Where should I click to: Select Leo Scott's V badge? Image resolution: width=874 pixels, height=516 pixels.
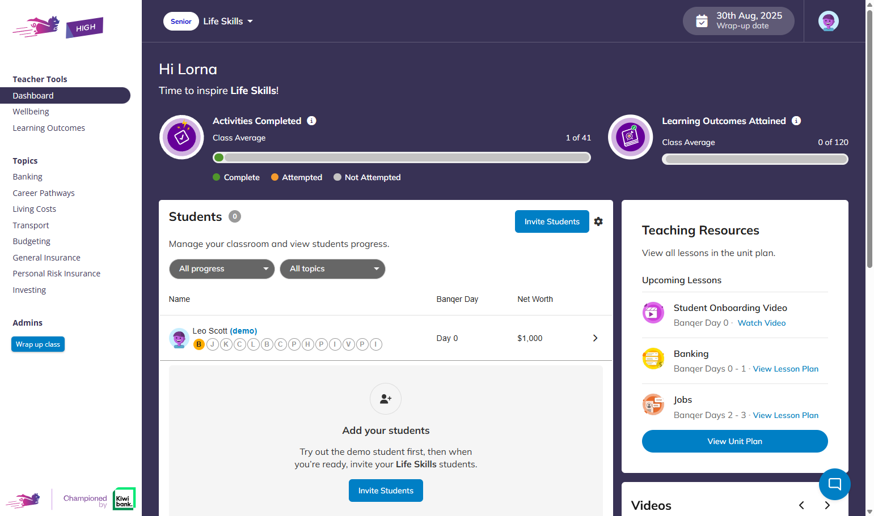click(349, 344)
